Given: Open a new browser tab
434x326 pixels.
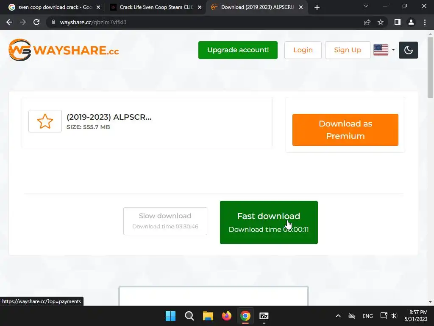Looking at the screenshot, I should click(317, 7).
